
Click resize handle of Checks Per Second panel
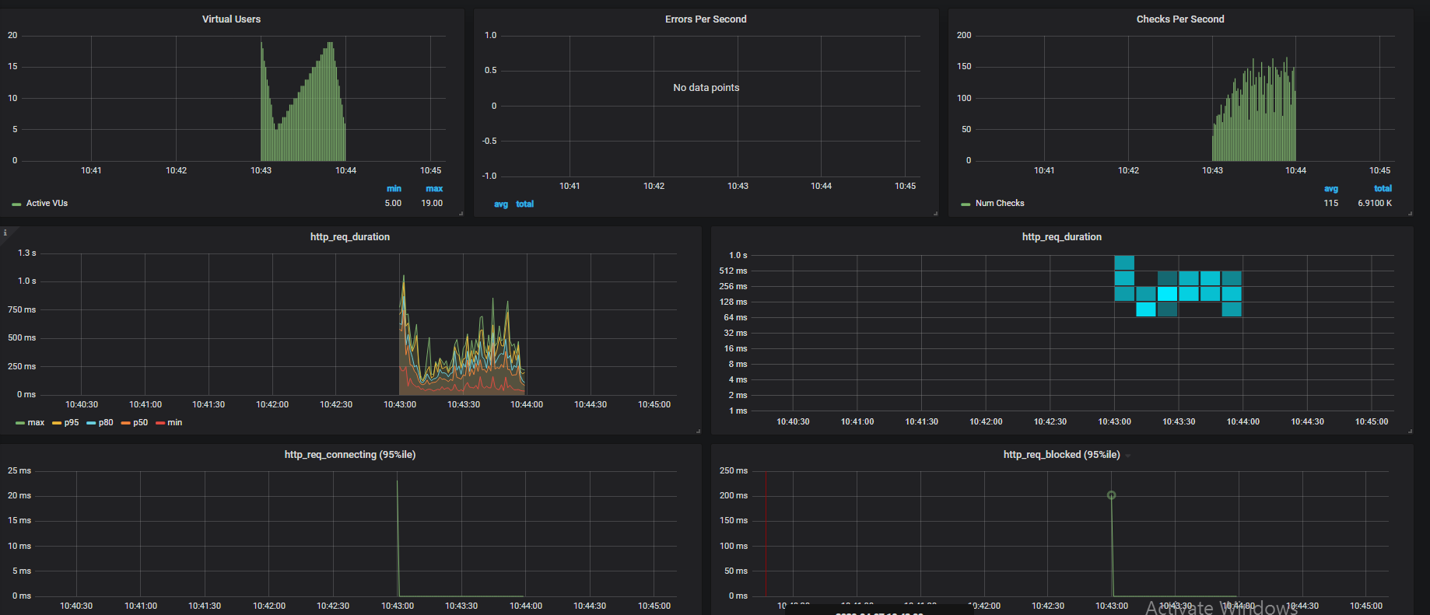1410,213
